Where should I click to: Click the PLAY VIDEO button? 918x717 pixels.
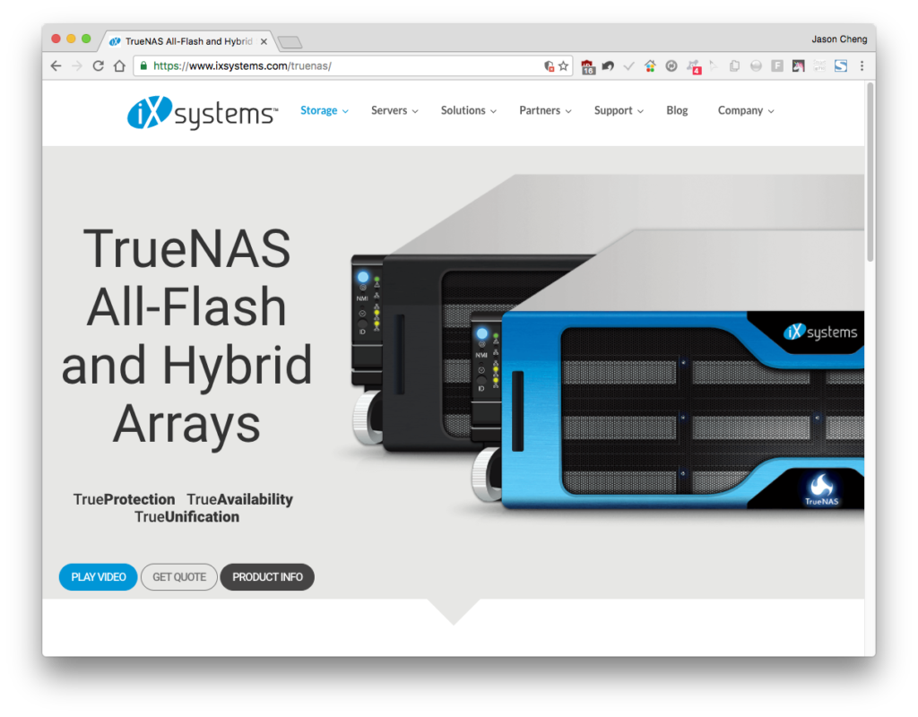pos(99,577)
